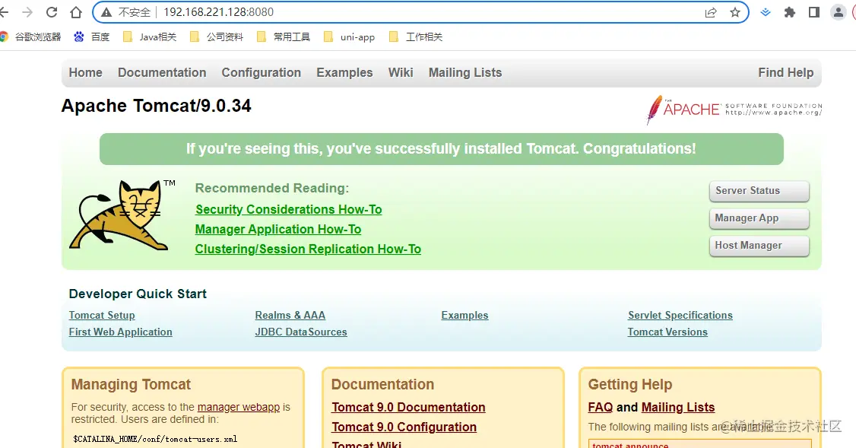Open Clustering/Session Replication How-To link
Screen dimensions: 856x448
pos(308,249)
